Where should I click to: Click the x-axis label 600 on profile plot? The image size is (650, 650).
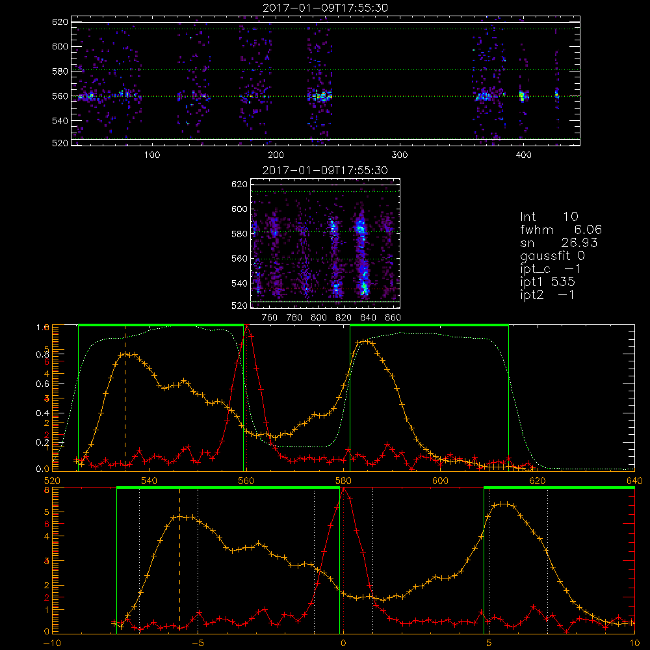[x=440, y=481]
